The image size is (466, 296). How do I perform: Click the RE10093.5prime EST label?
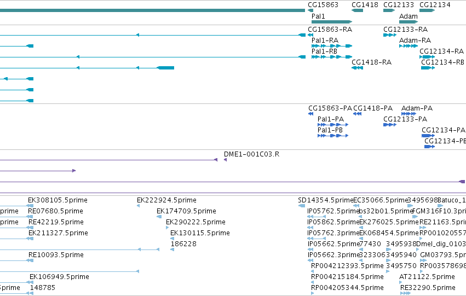[56, 255]
